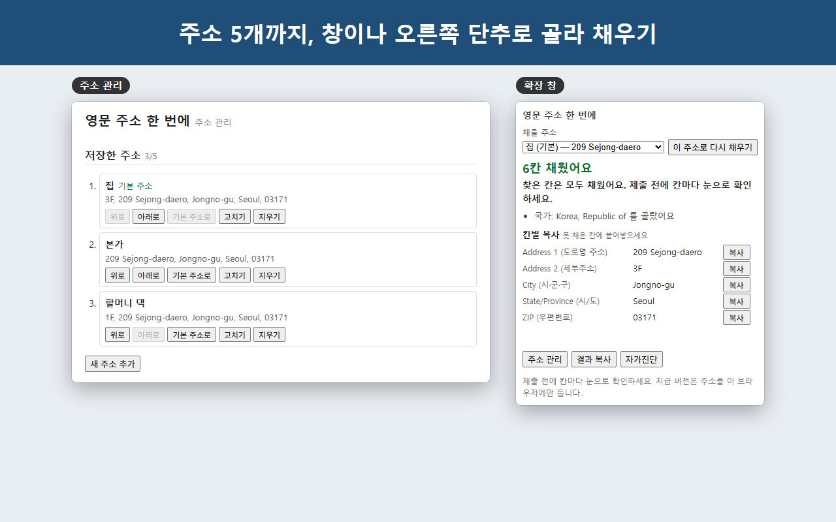836x522 pixels.
Task: Click the 3F value in the Address 2 row
Action: click(637, 269)
